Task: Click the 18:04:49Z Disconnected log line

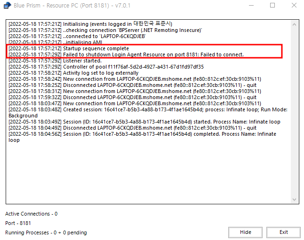Action: [x=132, y=128]
